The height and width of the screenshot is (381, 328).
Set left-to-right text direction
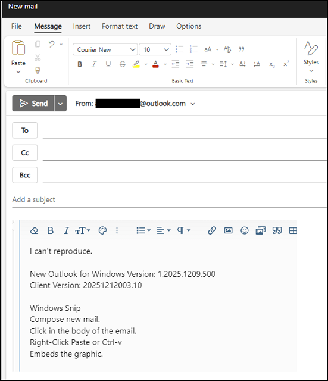point(242,64)
